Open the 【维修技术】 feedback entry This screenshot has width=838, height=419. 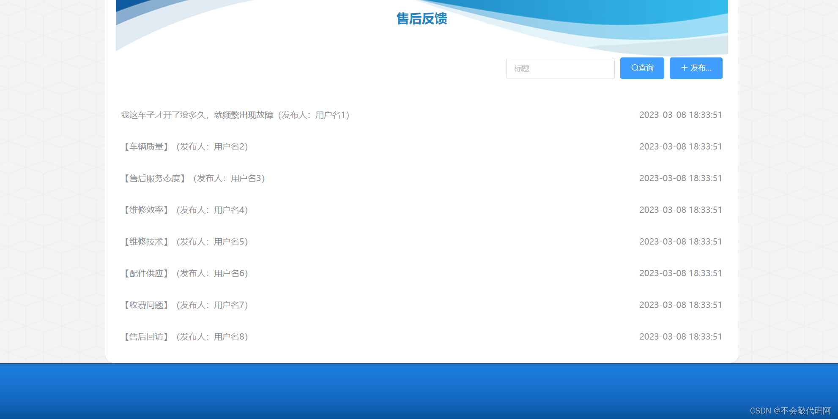click(x=145, y=242)
